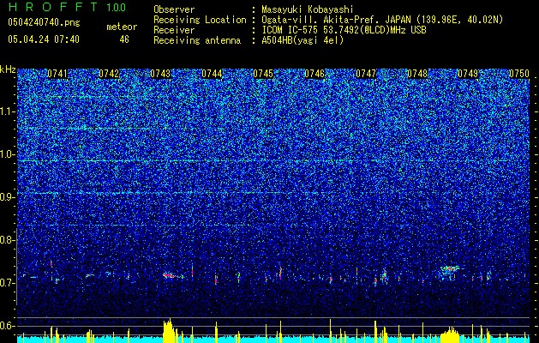Click the Observer name Masayuki Kobayashi

tap(308, 9)
